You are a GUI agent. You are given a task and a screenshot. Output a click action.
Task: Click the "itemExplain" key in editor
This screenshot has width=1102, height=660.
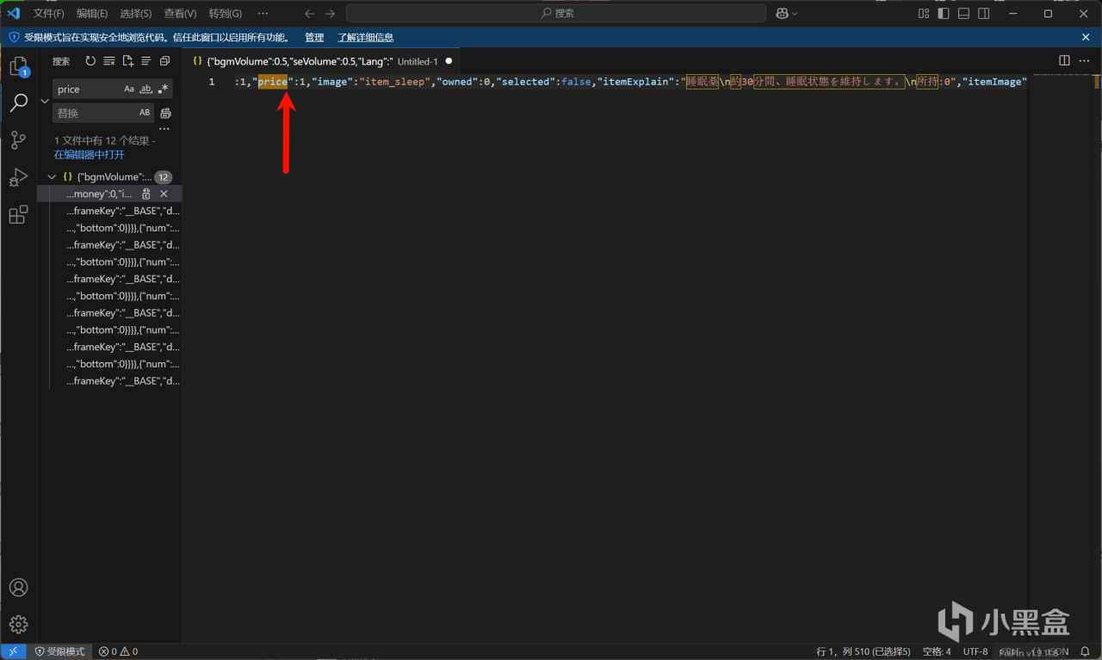[636, 82]
